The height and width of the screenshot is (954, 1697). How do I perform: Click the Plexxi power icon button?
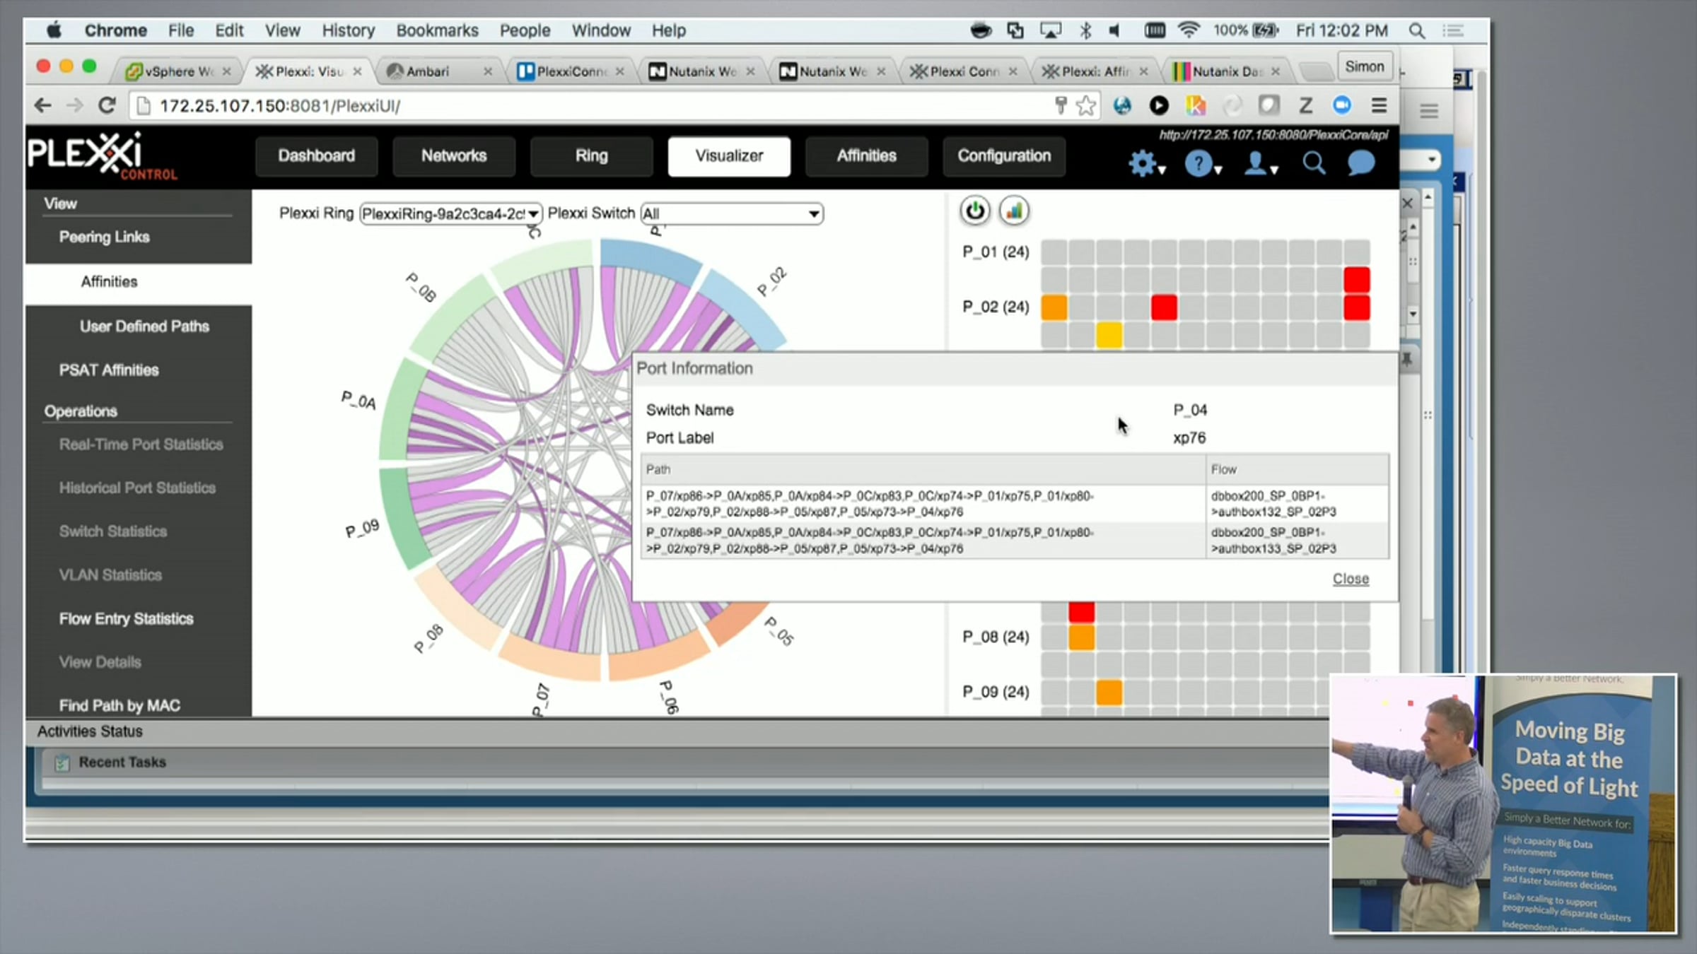pos(975,211)
